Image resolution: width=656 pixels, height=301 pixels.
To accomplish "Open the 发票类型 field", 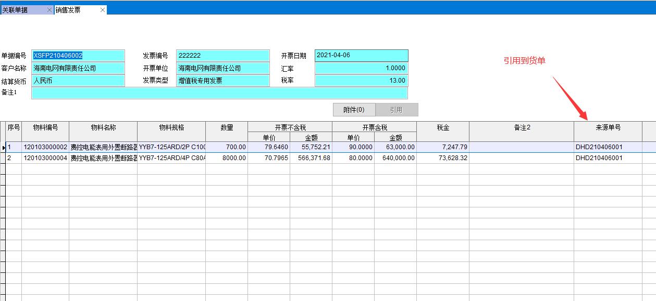I will [x=223, y=81].
